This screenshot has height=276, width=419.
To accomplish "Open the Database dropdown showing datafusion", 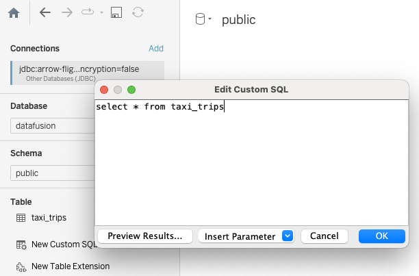I will click(x=51, y=126).
